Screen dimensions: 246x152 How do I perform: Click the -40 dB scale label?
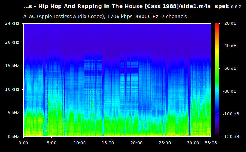[230, 46]
